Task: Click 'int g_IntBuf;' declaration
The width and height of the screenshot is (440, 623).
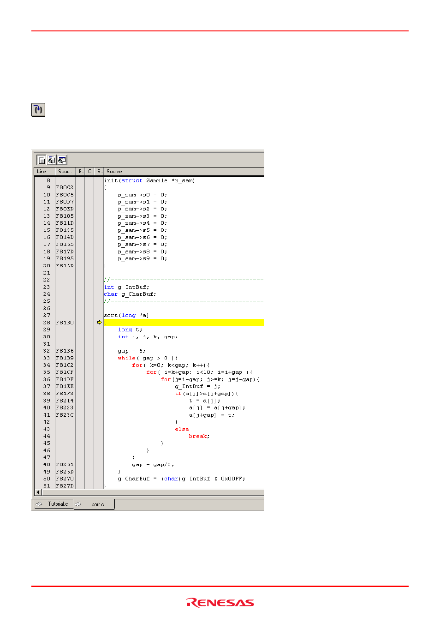Action: (126, 287)
